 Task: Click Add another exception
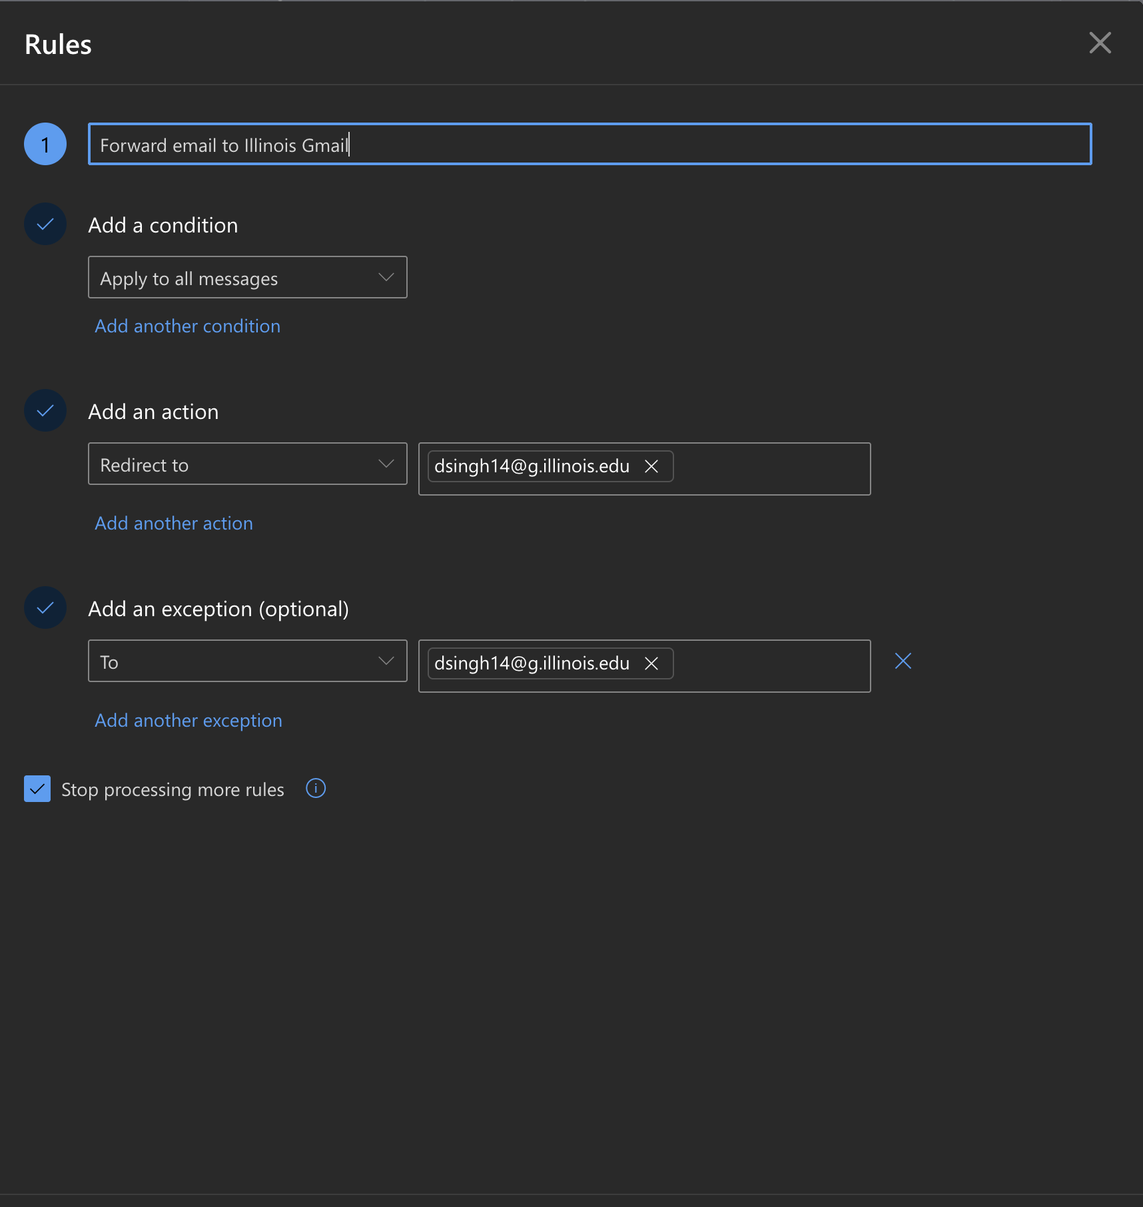coord(188,720)
